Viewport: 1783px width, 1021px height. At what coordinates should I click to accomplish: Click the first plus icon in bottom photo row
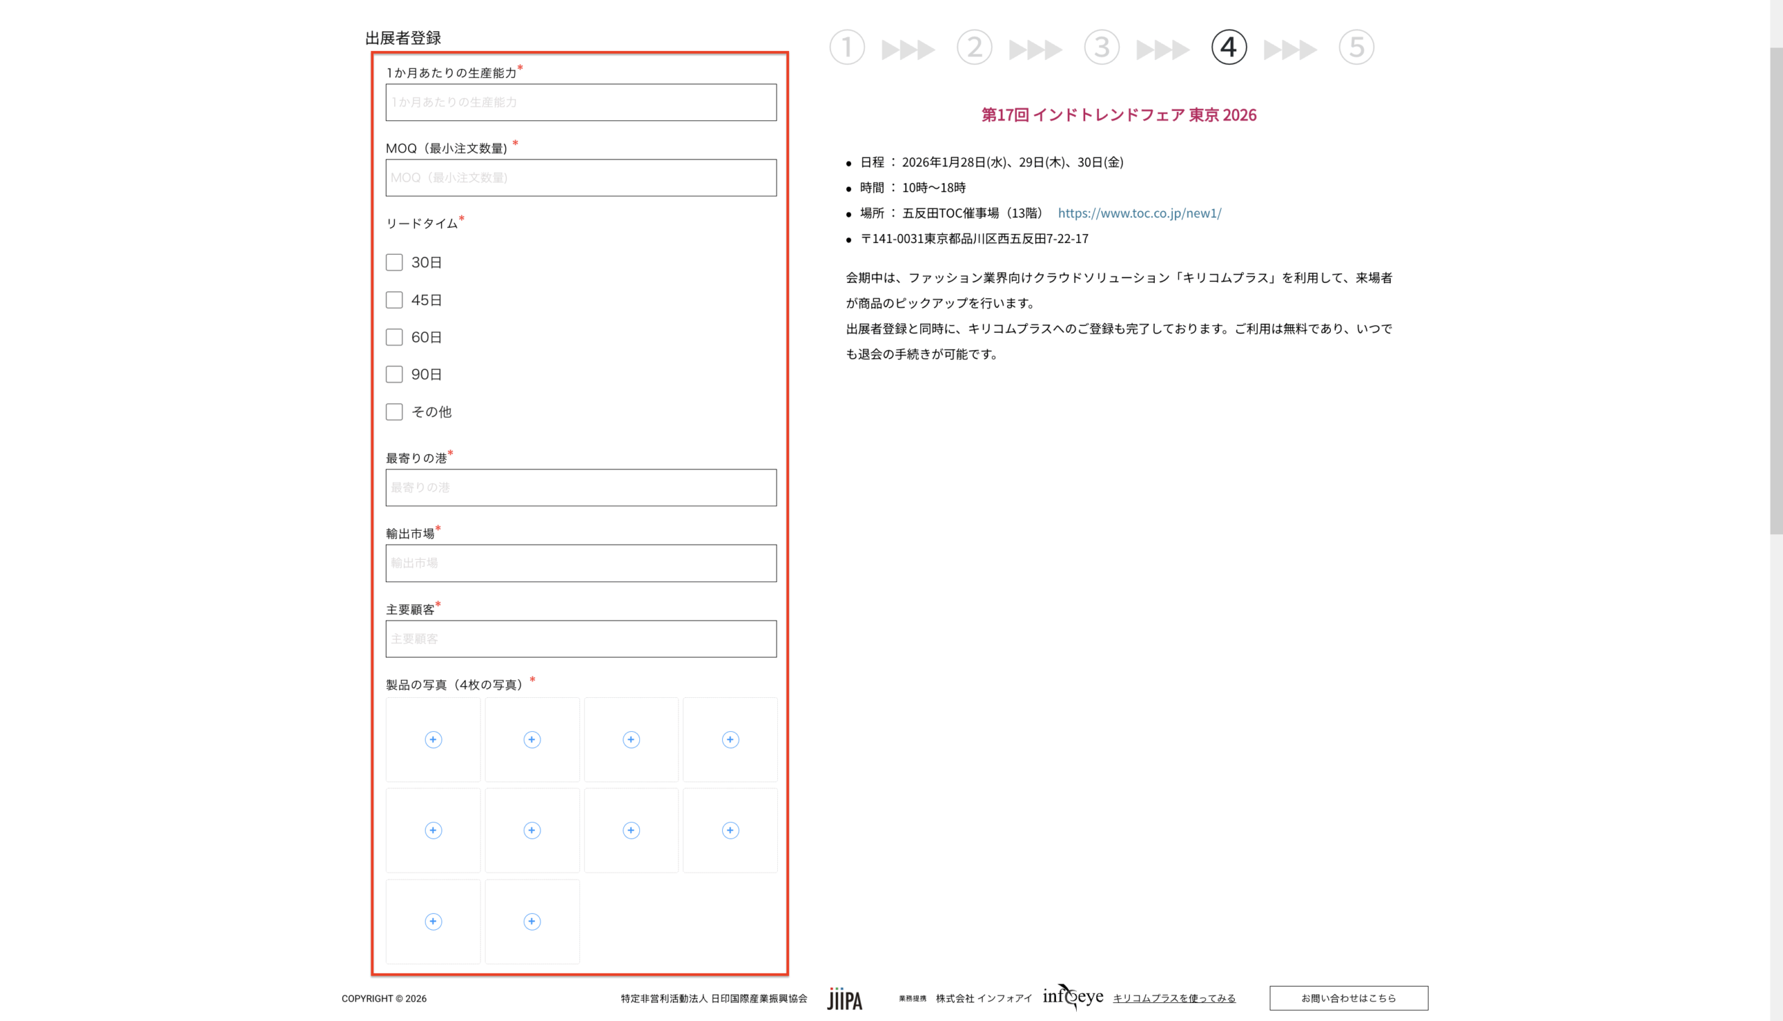pyautogui.click(x=433, y=921)
